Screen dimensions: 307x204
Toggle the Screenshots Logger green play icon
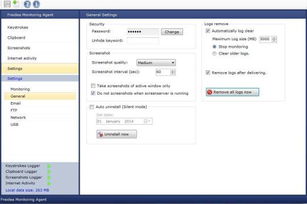[49, 177]
